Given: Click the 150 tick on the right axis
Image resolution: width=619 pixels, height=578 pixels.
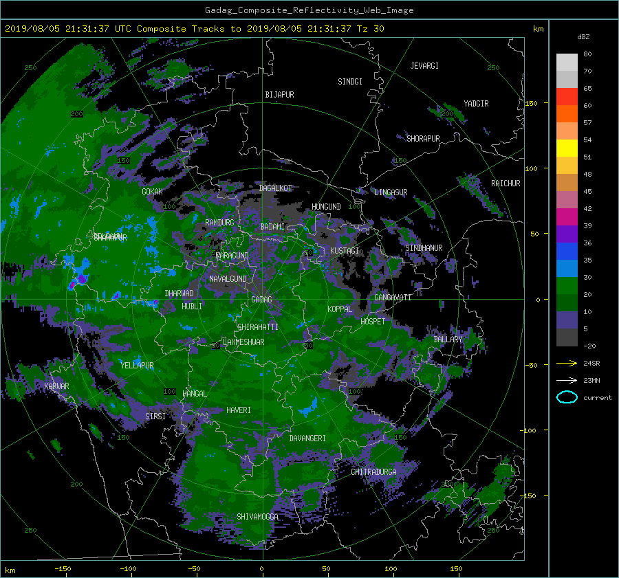Looking at the screenshot, I should [531, 103].
